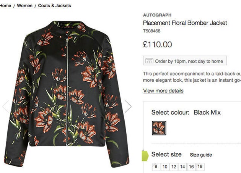Screen dimensions: 241x173
Task: Pick size 12
Action: click(174, 167)
